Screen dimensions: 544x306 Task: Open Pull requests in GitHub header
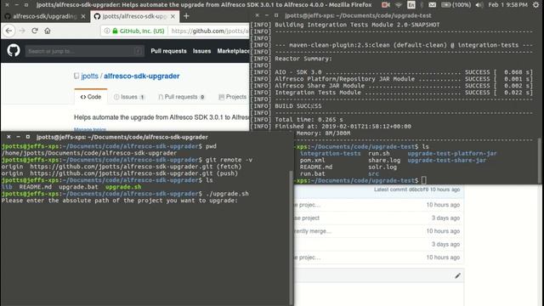click(x=168, y=51)
